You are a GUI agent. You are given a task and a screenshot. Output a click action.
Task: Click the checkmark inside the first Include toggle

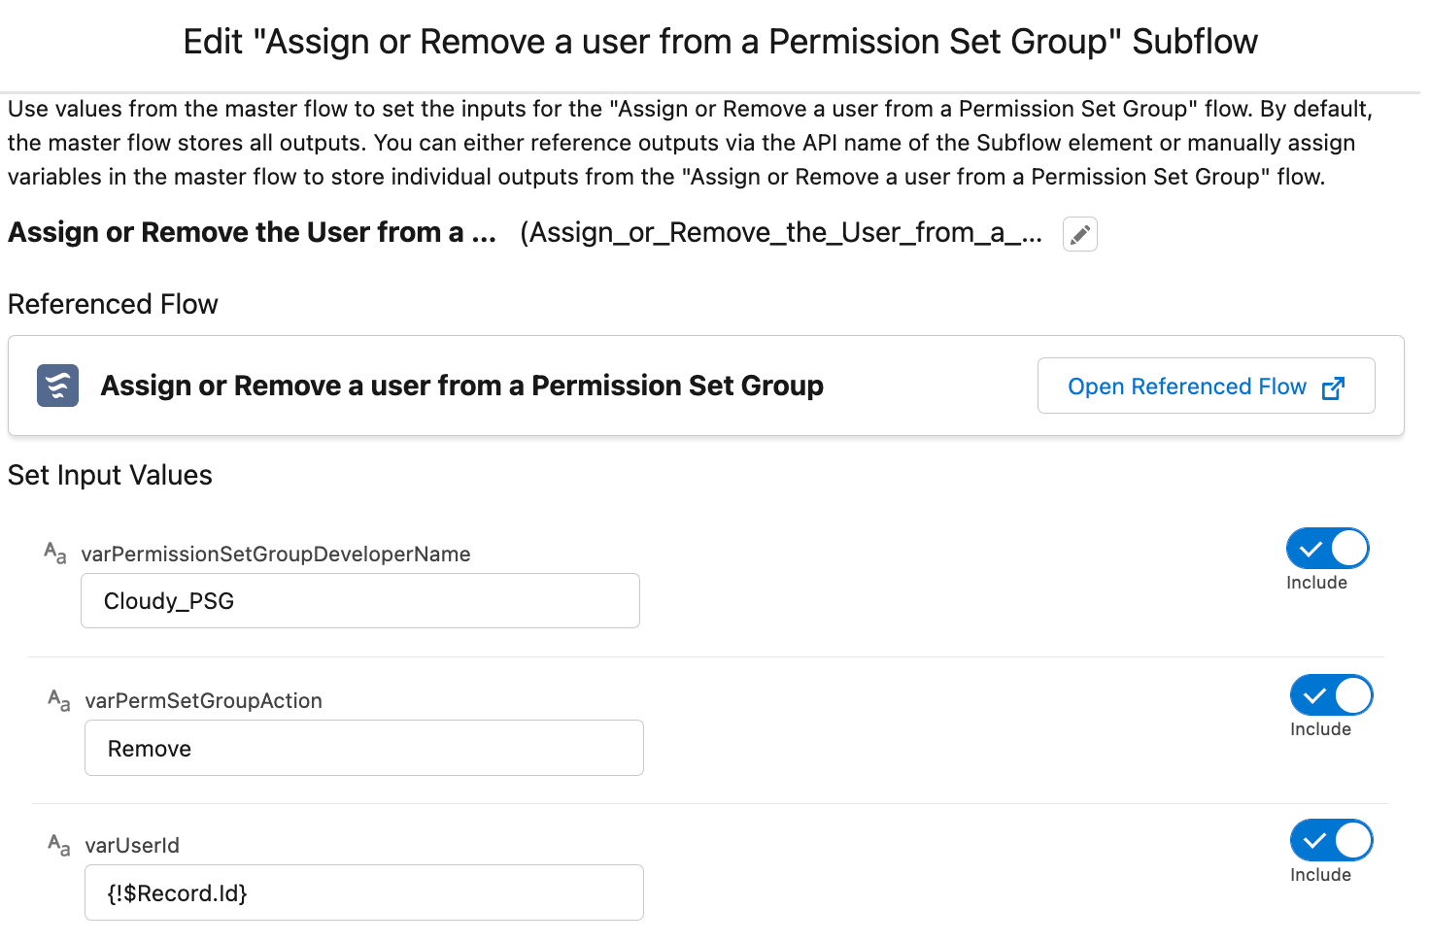pyautogui.click(x=1312, y=548)
